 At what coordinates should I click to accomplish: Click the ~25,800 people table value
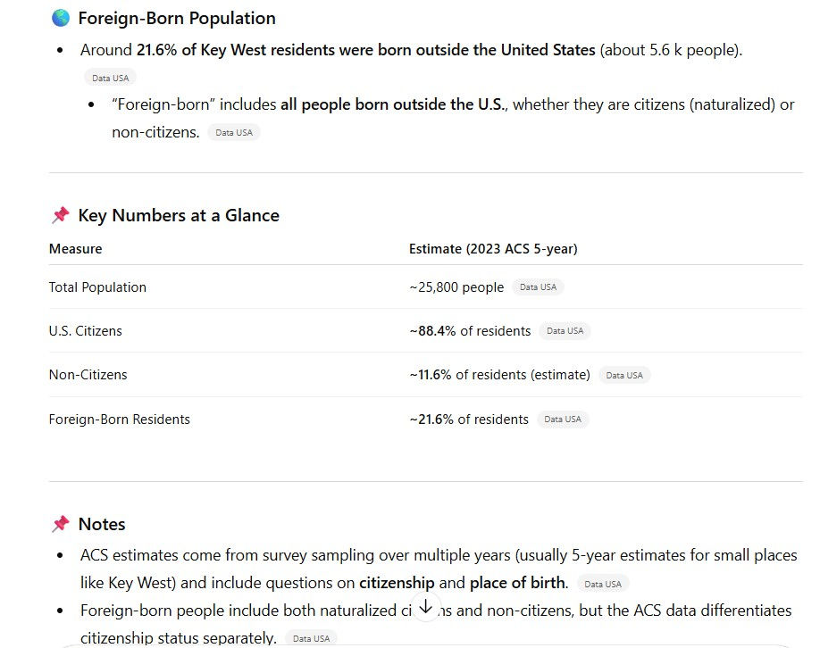click(456, 287)
